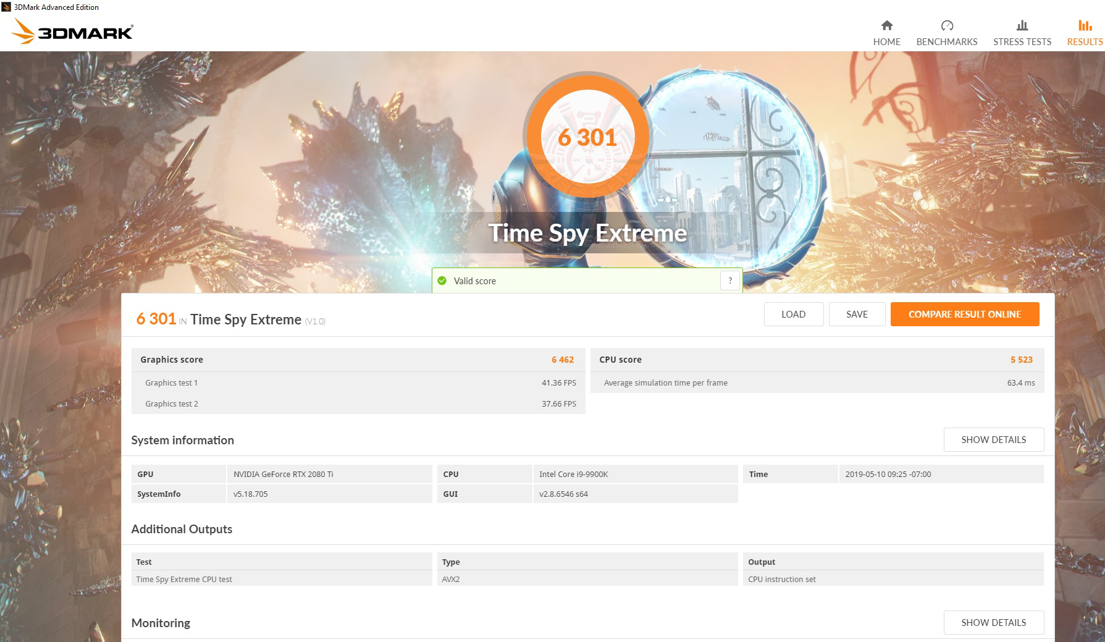This screenshot has width=1105, height=642.
Task: Click the 3DMark title bar app icon
Action: click(6, 7)
